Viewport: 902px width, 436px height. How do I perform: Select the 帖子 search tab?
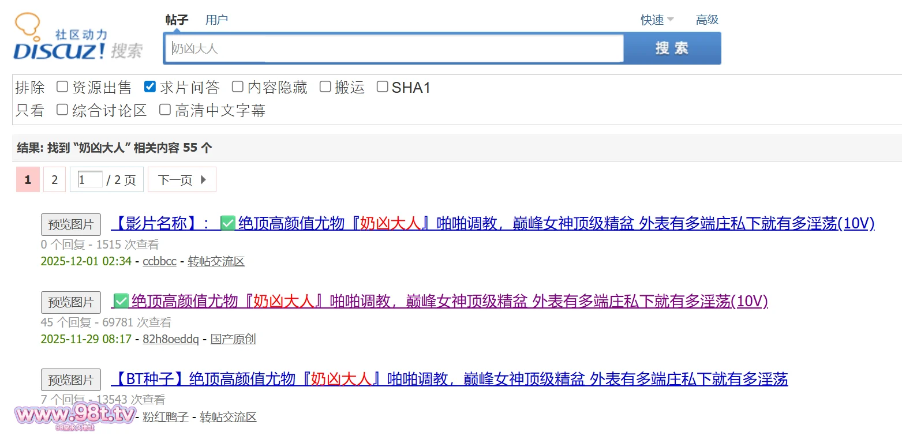(x=177, y=20)
